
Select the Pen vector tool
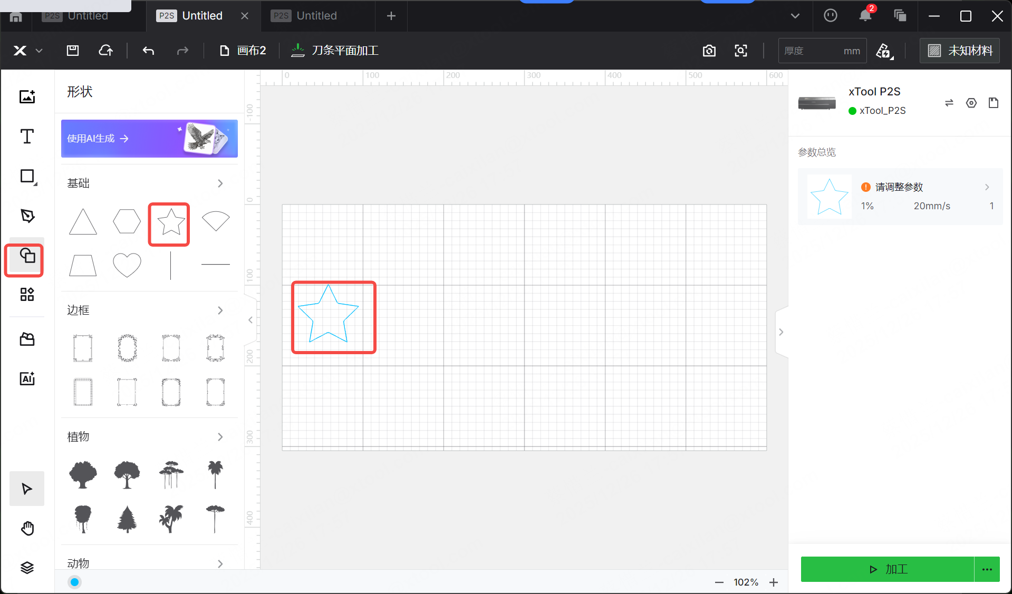(x=27, y=216)
